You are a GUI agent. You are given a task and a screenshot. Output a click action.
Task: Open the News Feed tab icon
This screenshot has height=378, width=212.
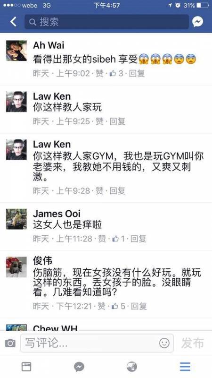tap(26, 367)
